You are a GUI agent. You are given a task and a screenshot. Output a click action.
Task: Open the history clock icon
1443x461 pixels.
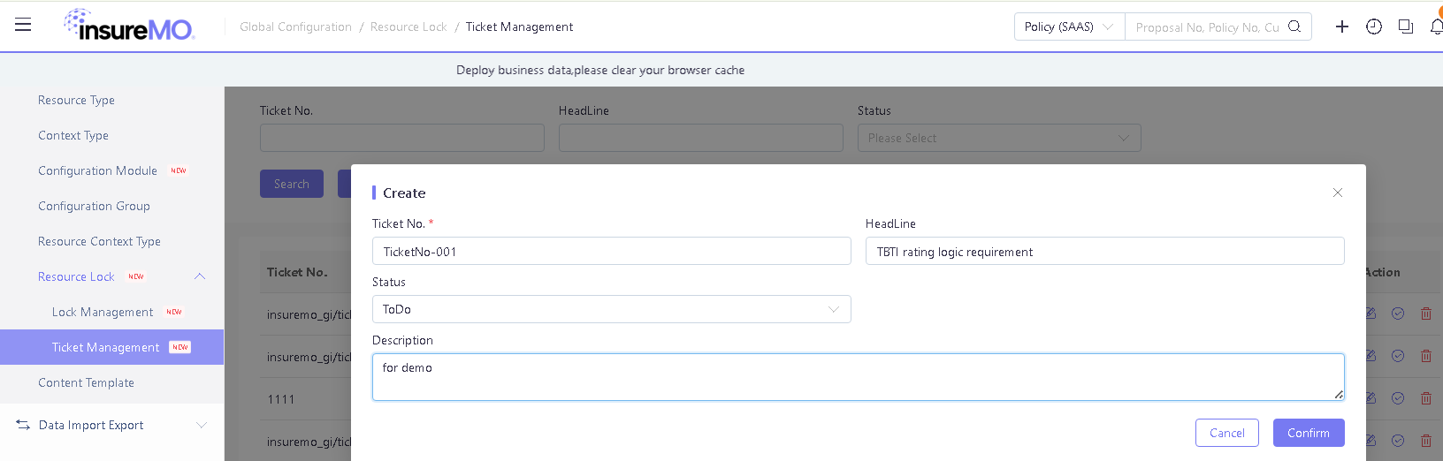(1374, 26)
